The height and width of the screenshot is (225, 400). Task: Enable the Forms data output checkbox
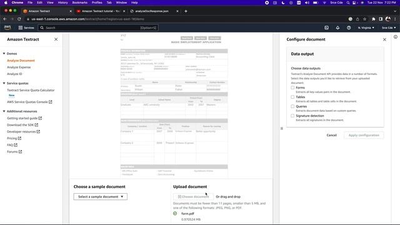[292, 87]
